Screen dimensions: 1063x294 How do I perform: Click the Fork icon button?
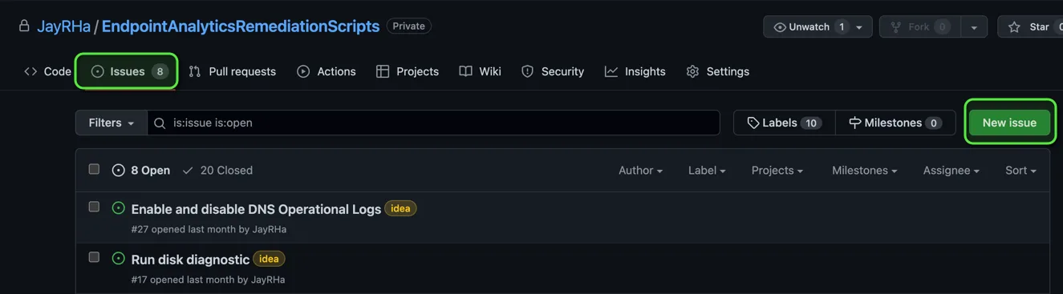click(x=896, y=26)
